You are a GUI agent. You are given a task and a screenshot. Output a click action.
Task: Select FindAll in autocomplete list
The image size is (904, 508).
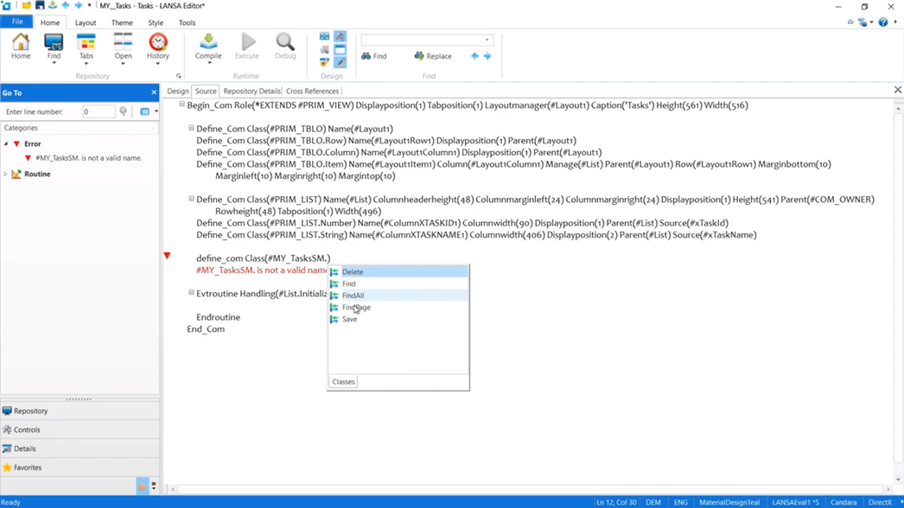pyautogui.click(x=398, y=295)
